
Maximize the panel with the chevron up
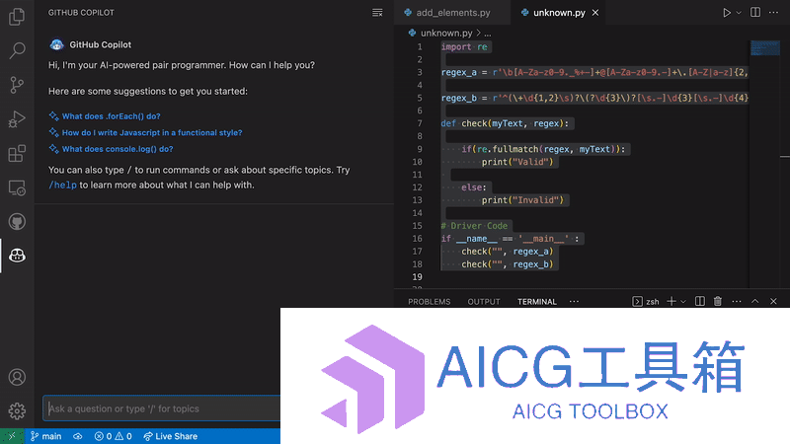coord(754,302)
